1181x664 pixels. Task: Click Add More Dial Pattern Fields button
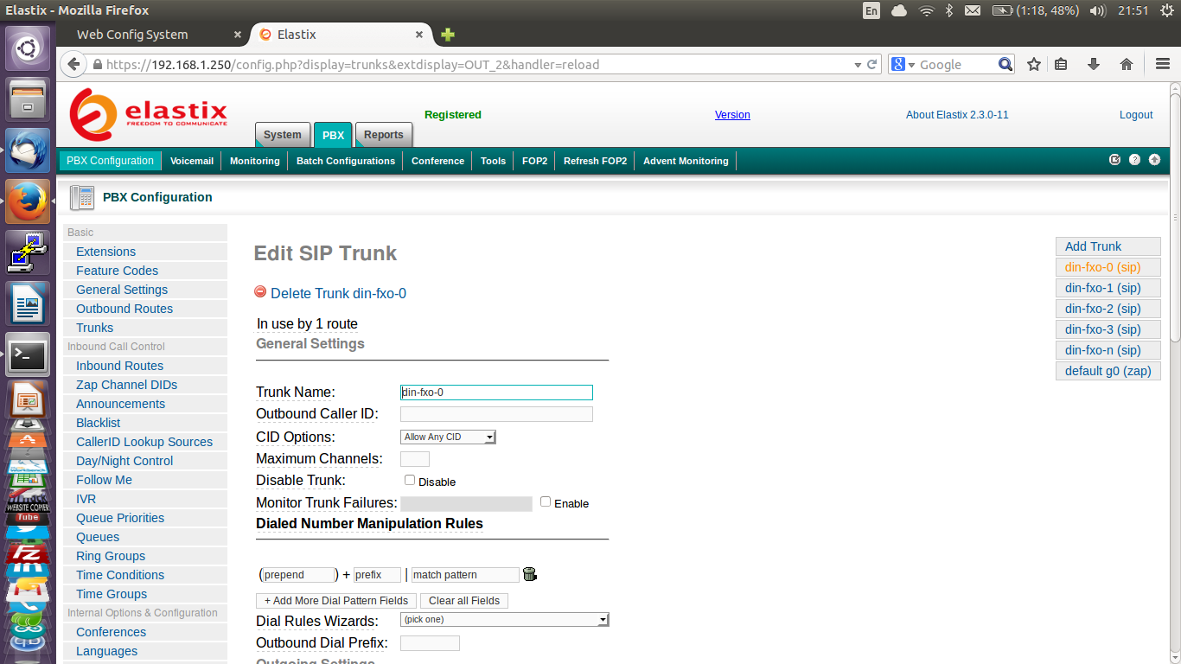[x=336, y=600]
